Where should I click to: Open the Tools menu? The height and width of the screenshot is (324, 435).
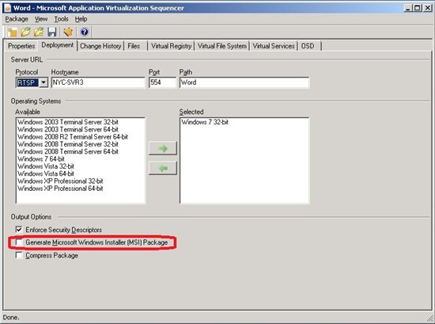click(x=61, y=19)
